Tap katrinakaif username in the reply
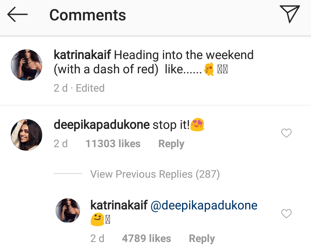Viewport: 311px width, 251px height. [119, 205]
